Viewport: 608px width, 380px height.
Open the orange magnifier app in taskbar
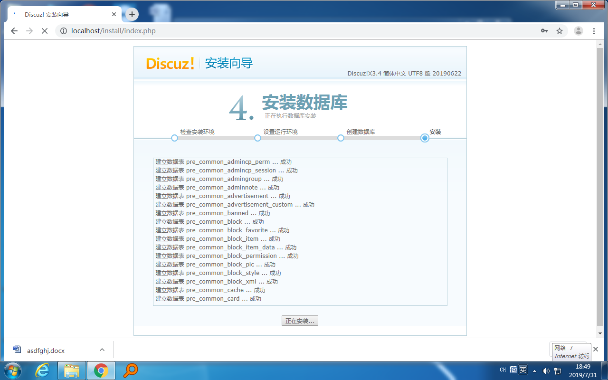coord(130,370)
